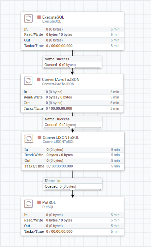Click ExecuteSQL Tasks/Time statistics row
The height and width of the screenshot is (247, 151).
coord(72,46)
